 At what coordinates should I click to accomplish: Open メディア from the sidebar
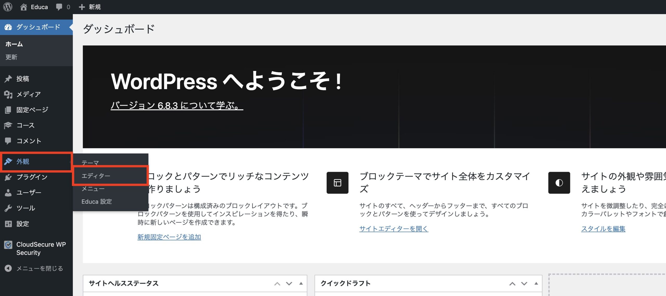click(x=28, y=94)
